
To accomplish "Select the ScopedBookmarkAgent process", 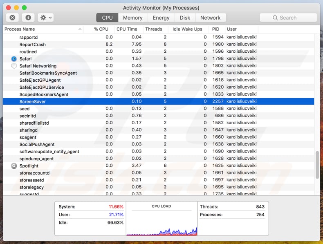I will (x=44, y=94).
